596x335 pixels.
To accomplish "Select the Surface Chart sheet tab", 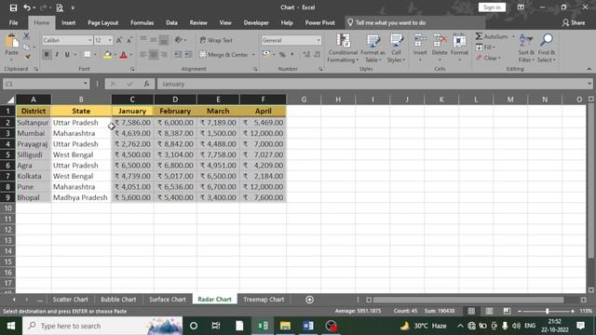I will 168,300.
